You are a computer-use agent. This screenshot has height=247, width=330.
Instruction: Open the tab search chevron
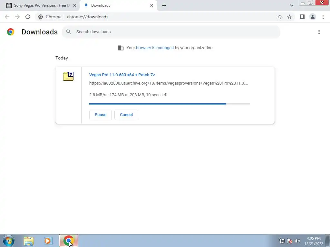[x=291, y=5]
